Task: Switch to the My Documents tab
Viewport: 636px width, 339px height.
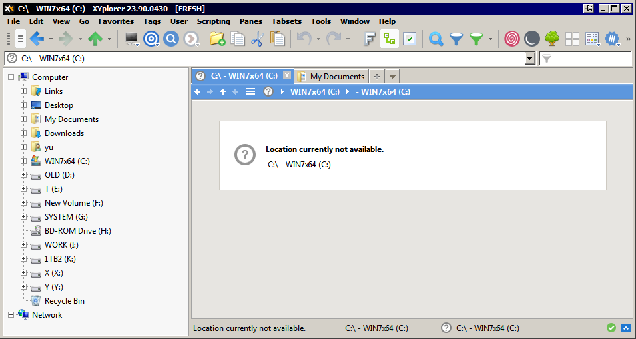Action: [x=332, y=76]
